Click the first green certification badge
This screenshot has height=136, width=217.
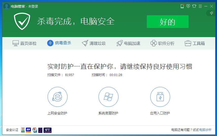click(x=23, y=130)
